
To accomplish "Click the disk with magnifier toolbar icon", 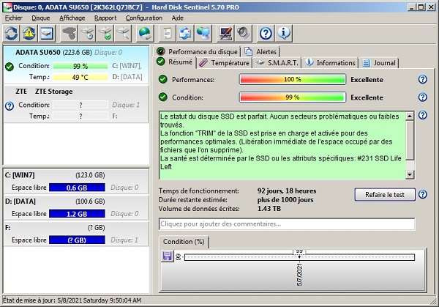I will 123,33.
